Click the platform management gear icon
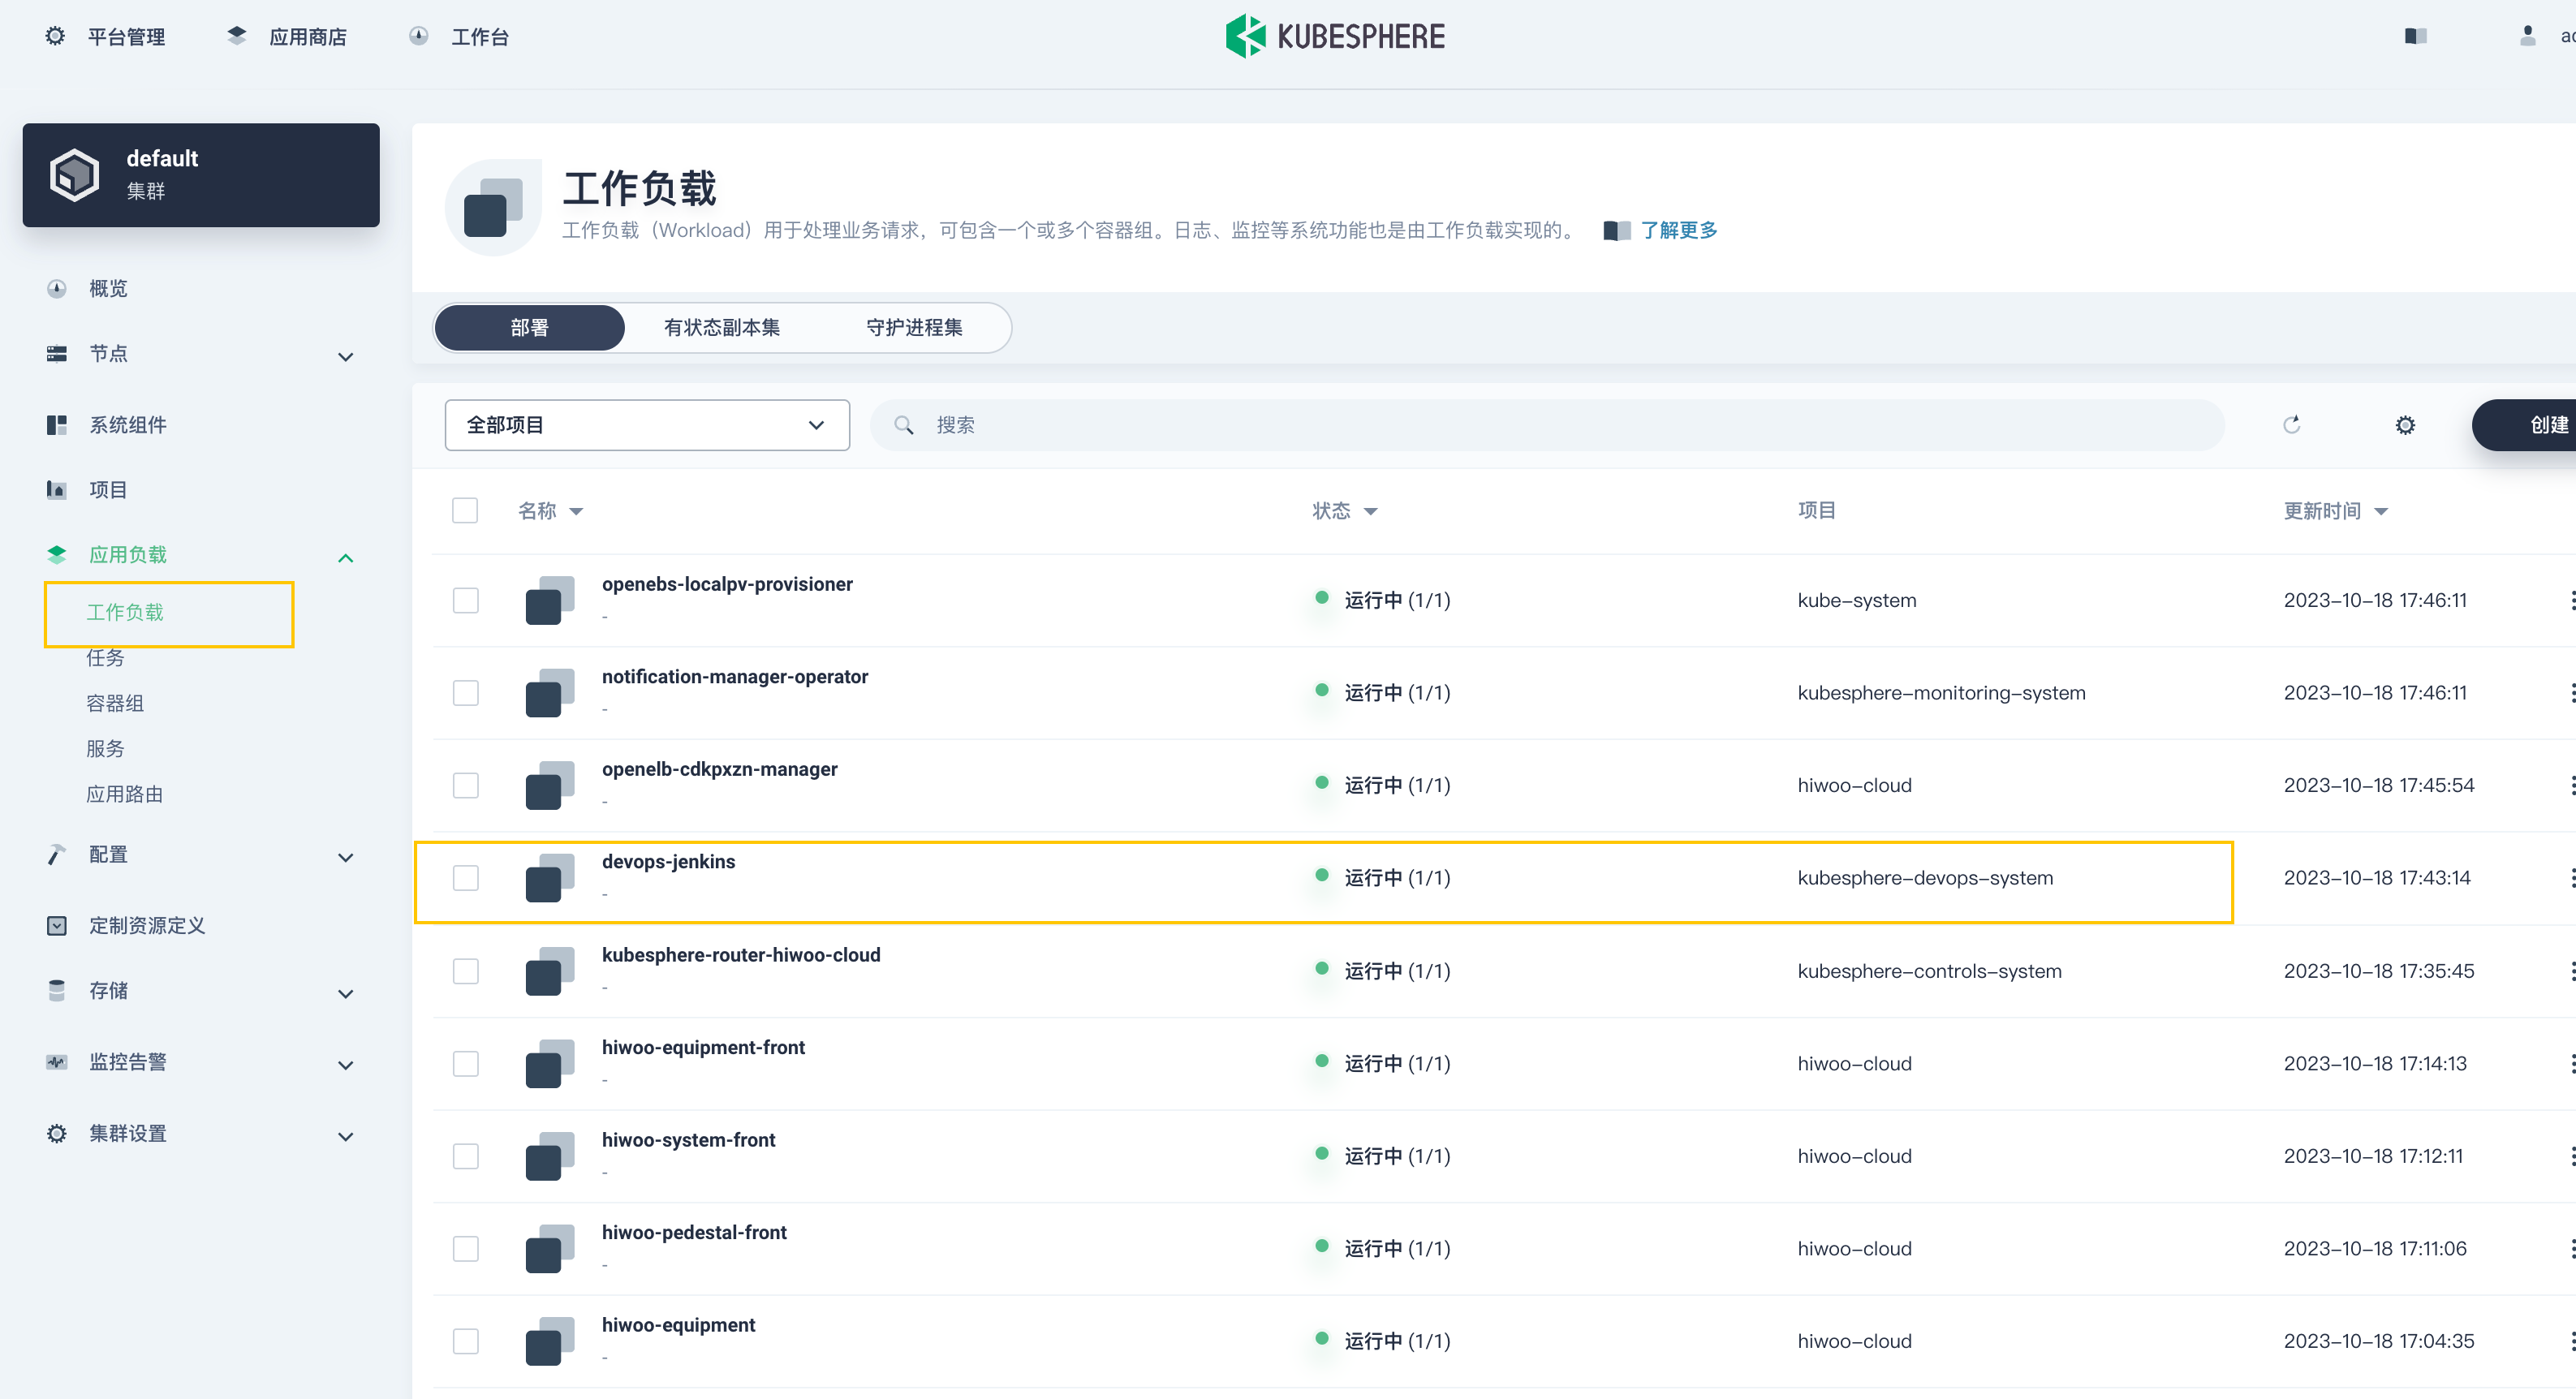This screenshot has width=2576, height=1399. click(x=55, y=36)
